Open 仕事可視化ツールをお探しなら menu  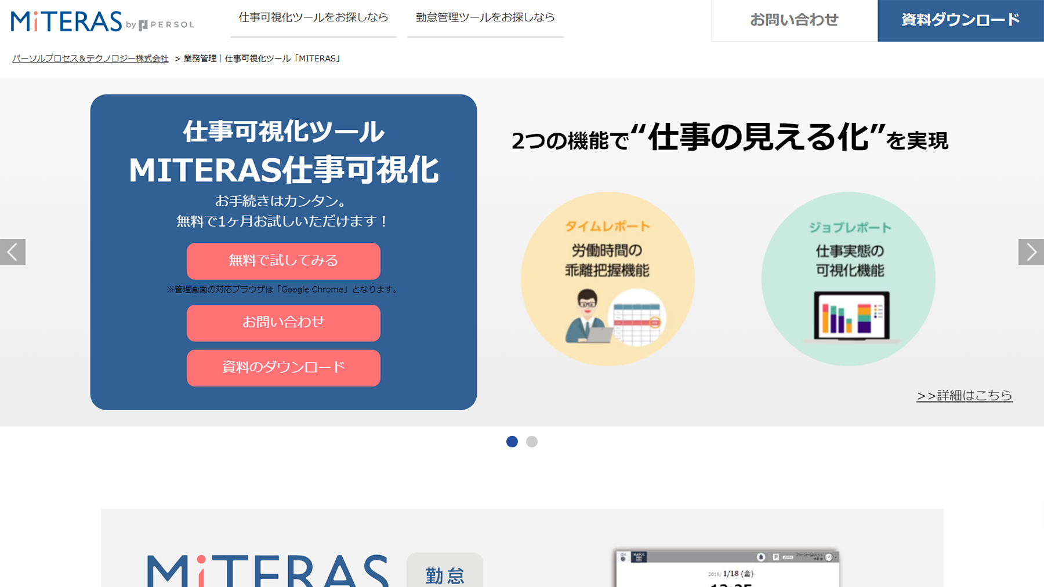313,18
